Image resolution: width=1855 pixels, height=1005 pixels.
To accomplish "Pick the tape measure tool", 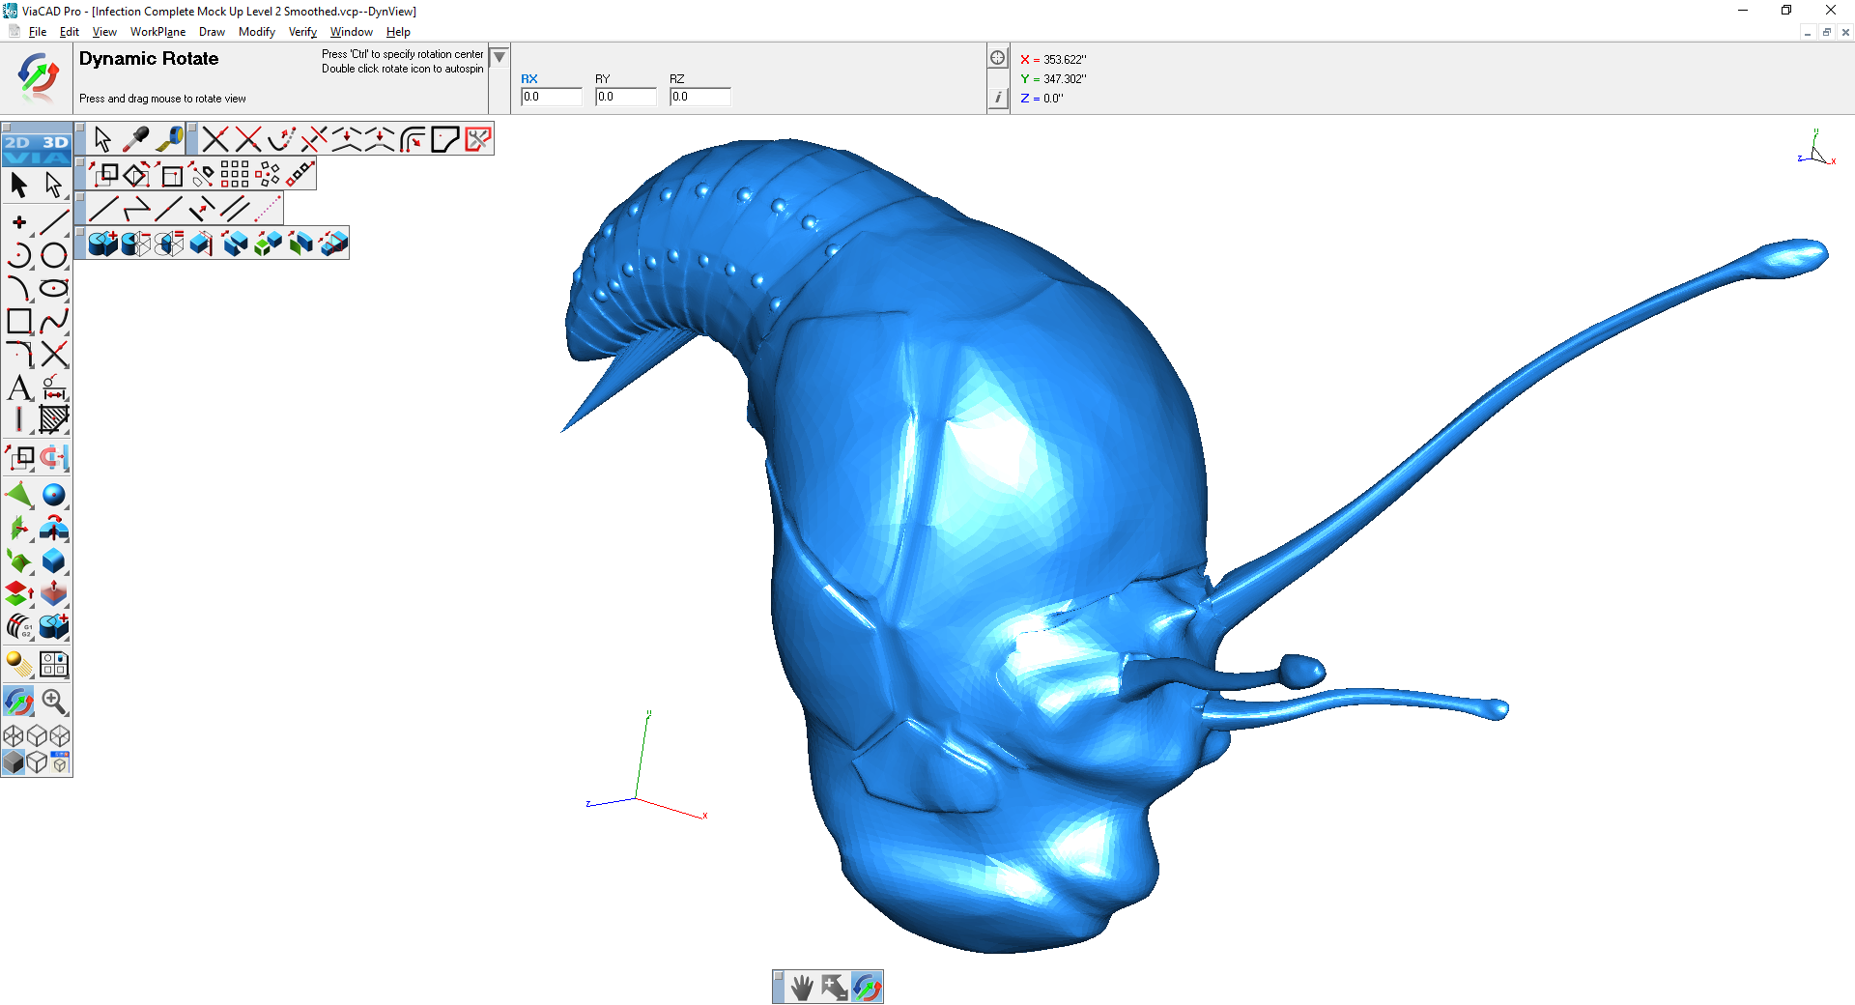I will point(170,139).
